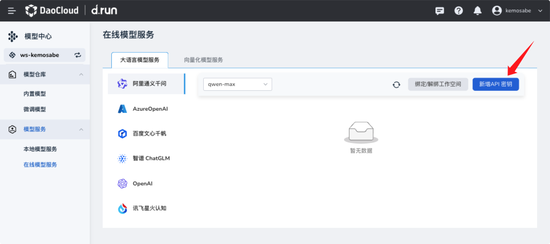
Task: Switch workspace using the swap icon
Action: tap(77, 55)
